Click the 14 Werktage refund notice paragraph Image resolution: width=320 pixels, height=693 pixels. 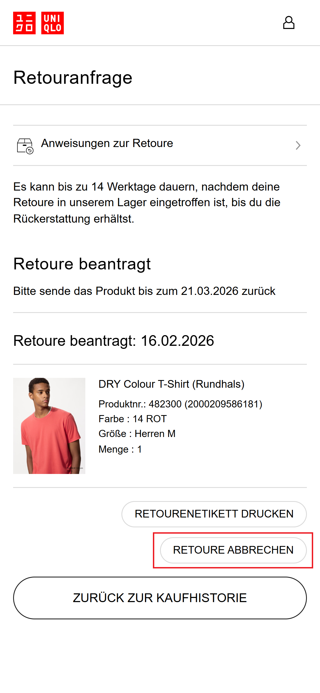pyautogui.click(x=147, y=203)
